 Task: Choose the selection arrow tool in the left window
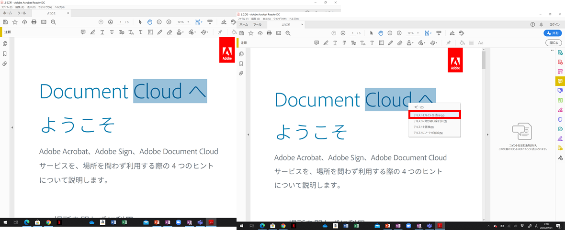140,22
